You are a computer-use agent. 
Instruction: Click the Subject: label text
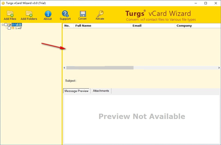click(x=71, y=81)
